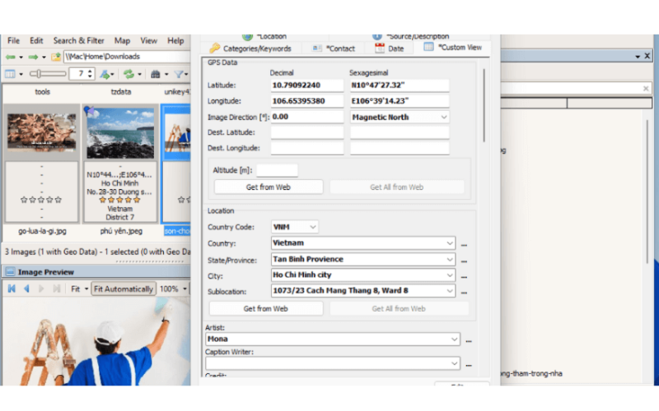Open the Magnetic North dropdown
This screenshot has height=411, width=659.
coord(444,117)
